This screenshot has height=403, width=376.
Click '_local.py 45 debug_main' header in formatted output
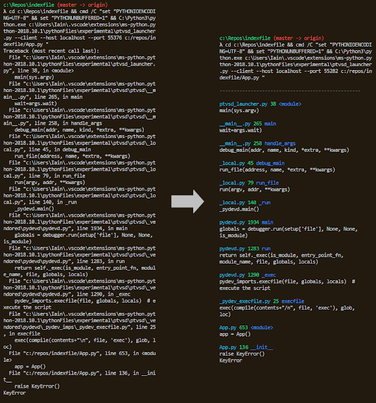pos(252,163)
